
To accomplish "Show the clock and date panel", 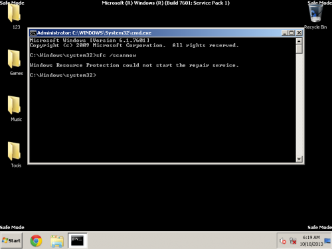I will pos(311,240).
